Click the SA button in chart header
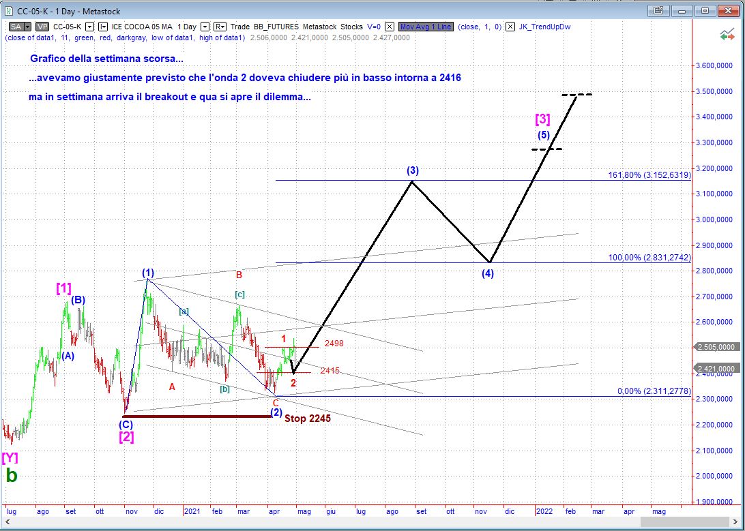This screenshot has width=745, height=531. [20, 27]
